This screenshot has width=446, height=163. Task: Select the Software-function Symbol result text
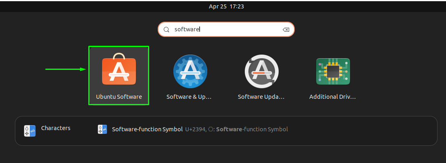pos(147,129)
